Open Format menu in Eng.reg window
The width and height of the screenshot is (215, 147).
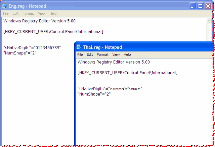tap(28, 13)
